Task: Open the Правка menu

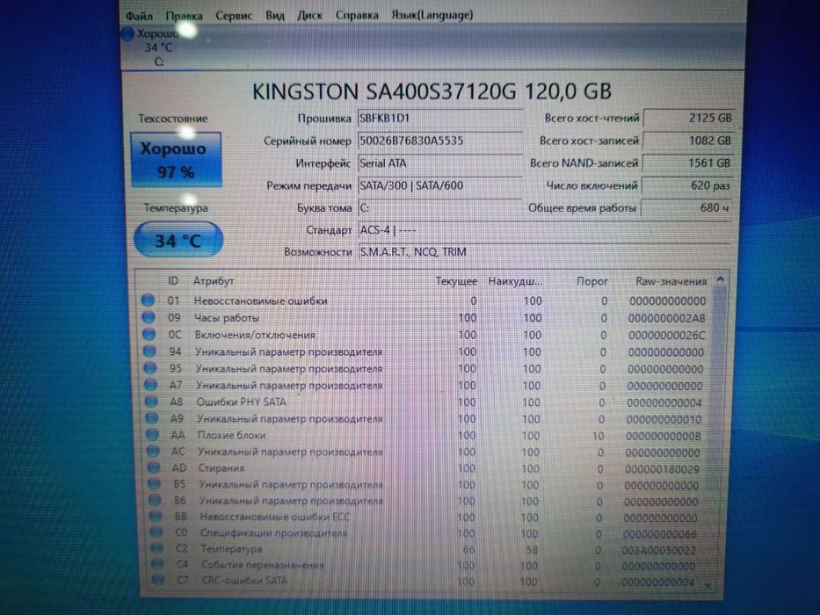Action: 184,16
